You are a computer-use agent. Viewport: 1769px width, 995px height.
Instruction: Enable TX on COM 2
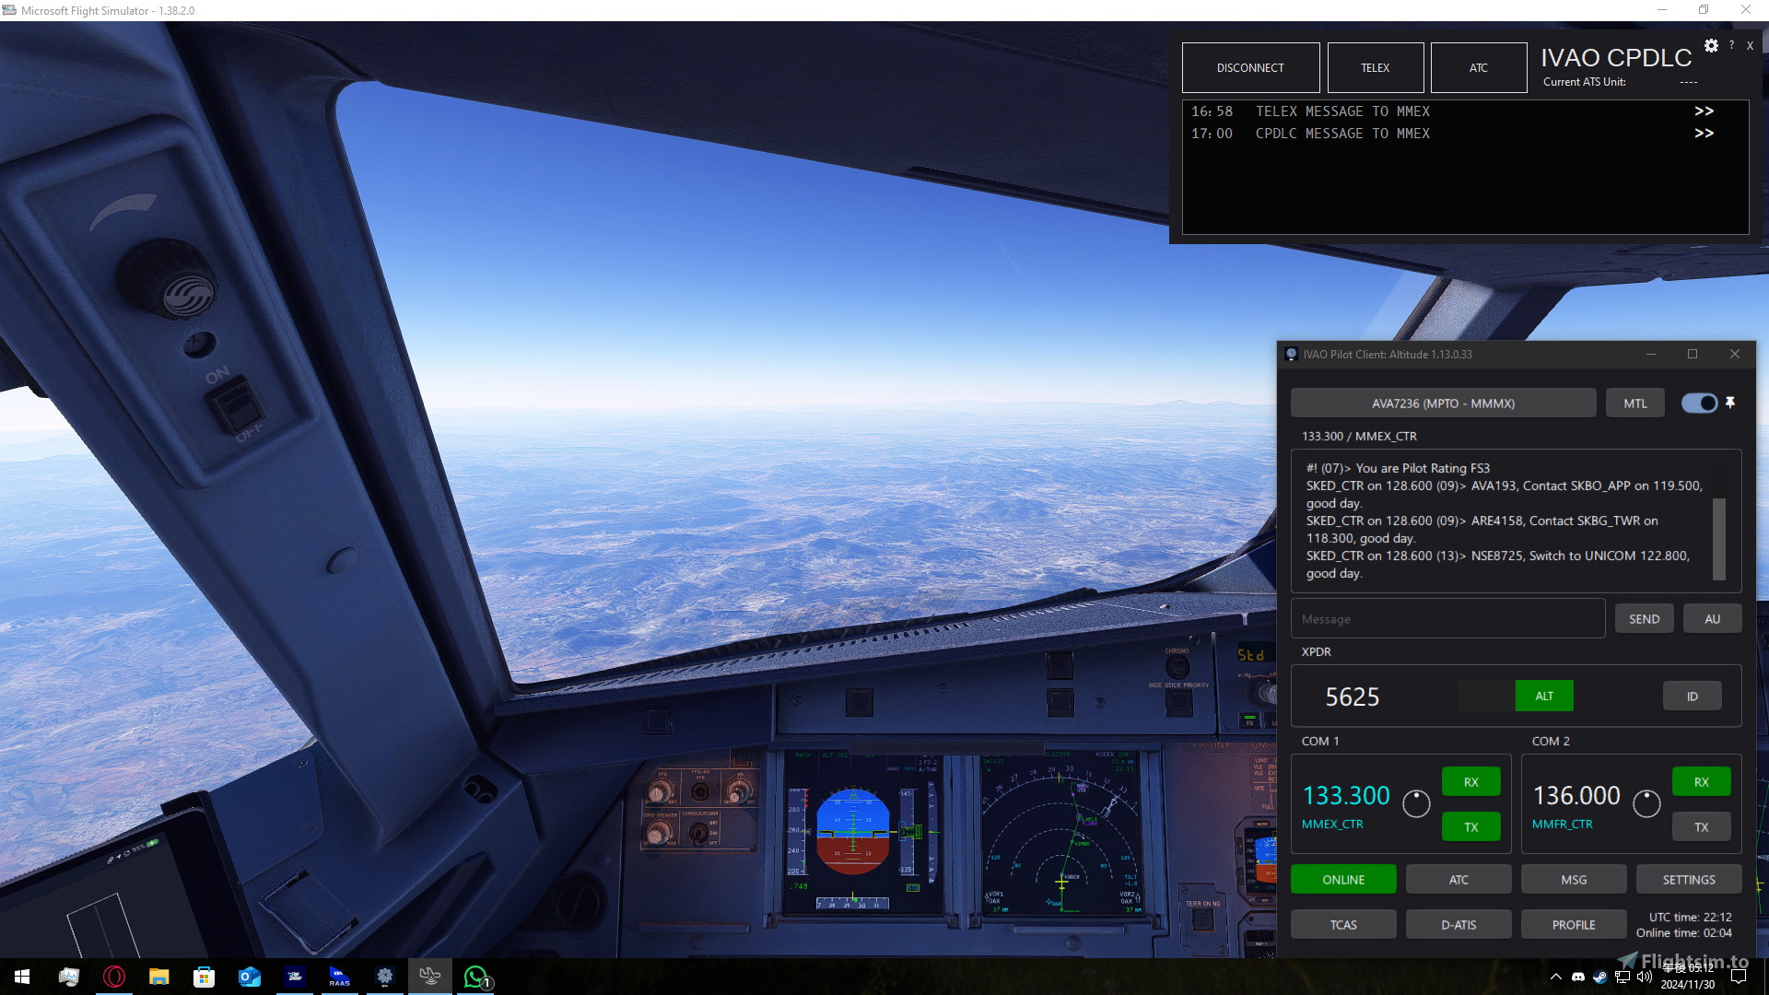click(x=1701, y=826)
